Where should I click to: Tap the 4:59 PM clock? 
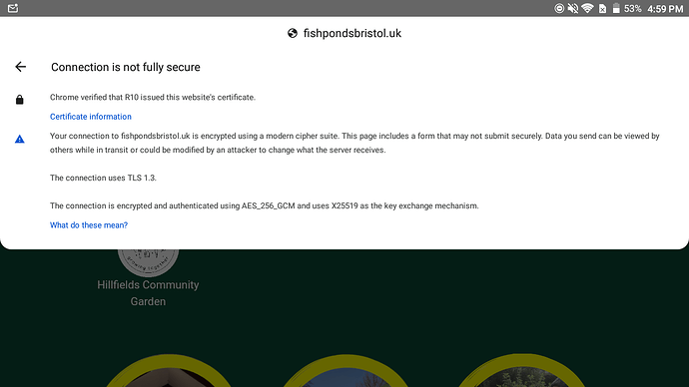click(665, 9)
